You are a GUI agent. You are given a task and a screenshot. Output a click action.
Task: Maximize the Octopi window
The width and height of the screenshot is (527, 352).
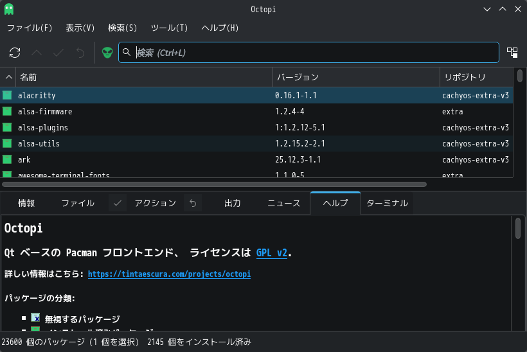point(503,9)
